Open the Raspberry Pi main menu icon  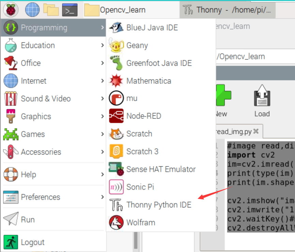(x=11, y=10)
